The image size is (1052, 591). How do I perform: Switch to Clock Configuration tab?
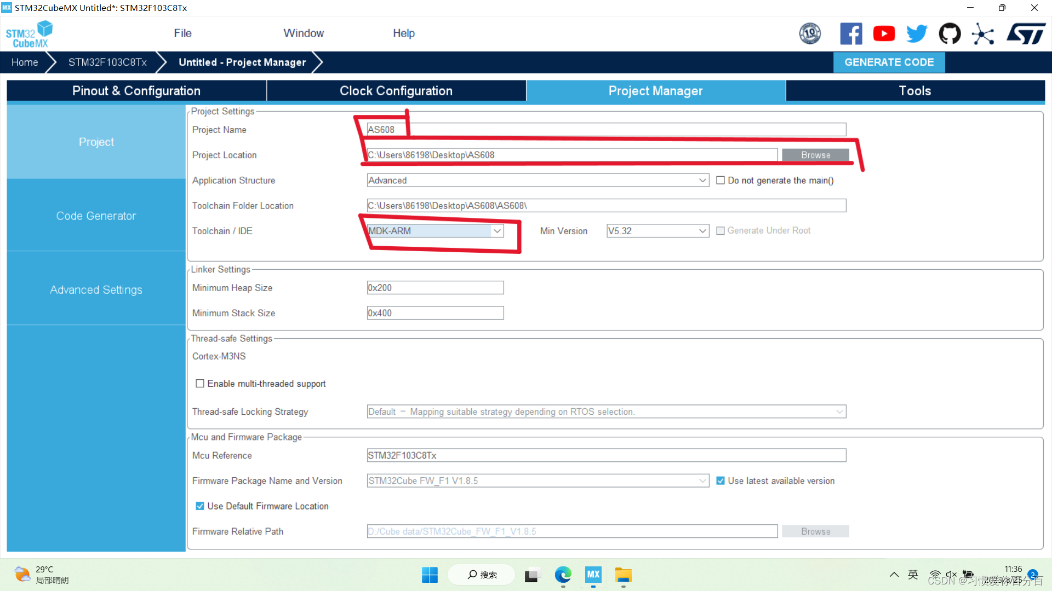pos(396,91)
